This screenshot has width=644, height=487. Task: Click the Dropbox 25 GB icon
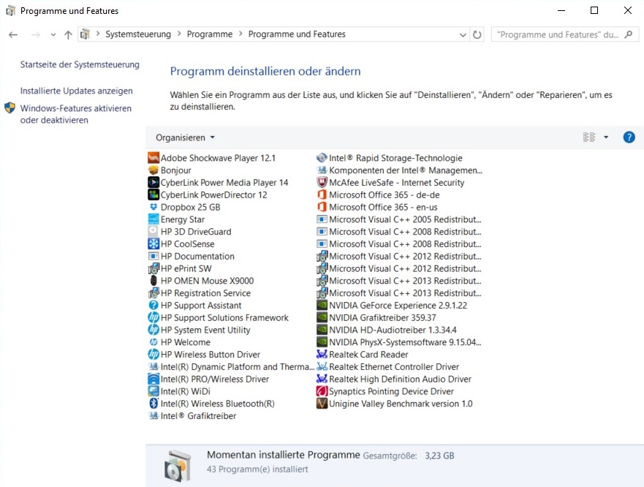(x=154, y=207)
